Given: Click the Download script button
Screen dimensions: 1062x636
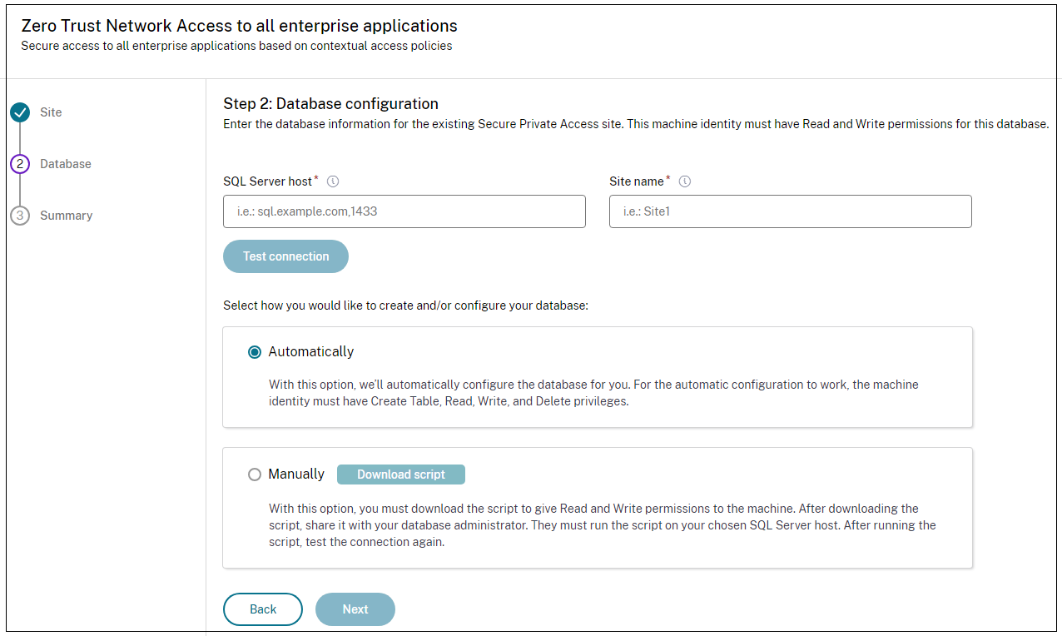Looking at the screenshot, I should pyautogui.click(x=400, y=475).
